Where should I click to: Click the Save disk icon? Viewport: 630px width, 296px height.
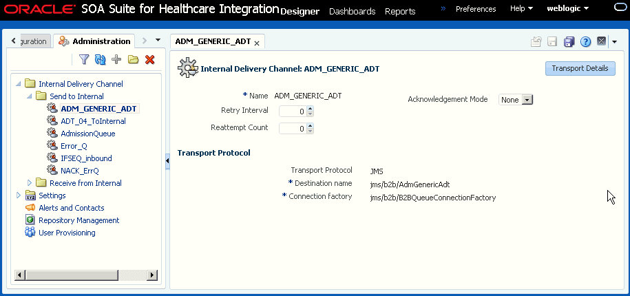[552, 41]
